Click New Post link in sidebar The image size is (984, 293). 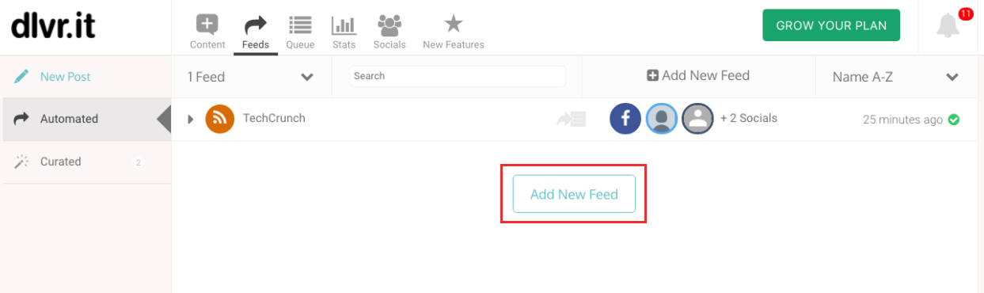click(x=66, y=77)
